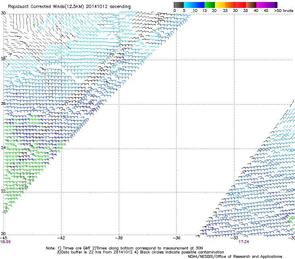Click the legend label 25
295x259 pixels.
pos(225,11)
